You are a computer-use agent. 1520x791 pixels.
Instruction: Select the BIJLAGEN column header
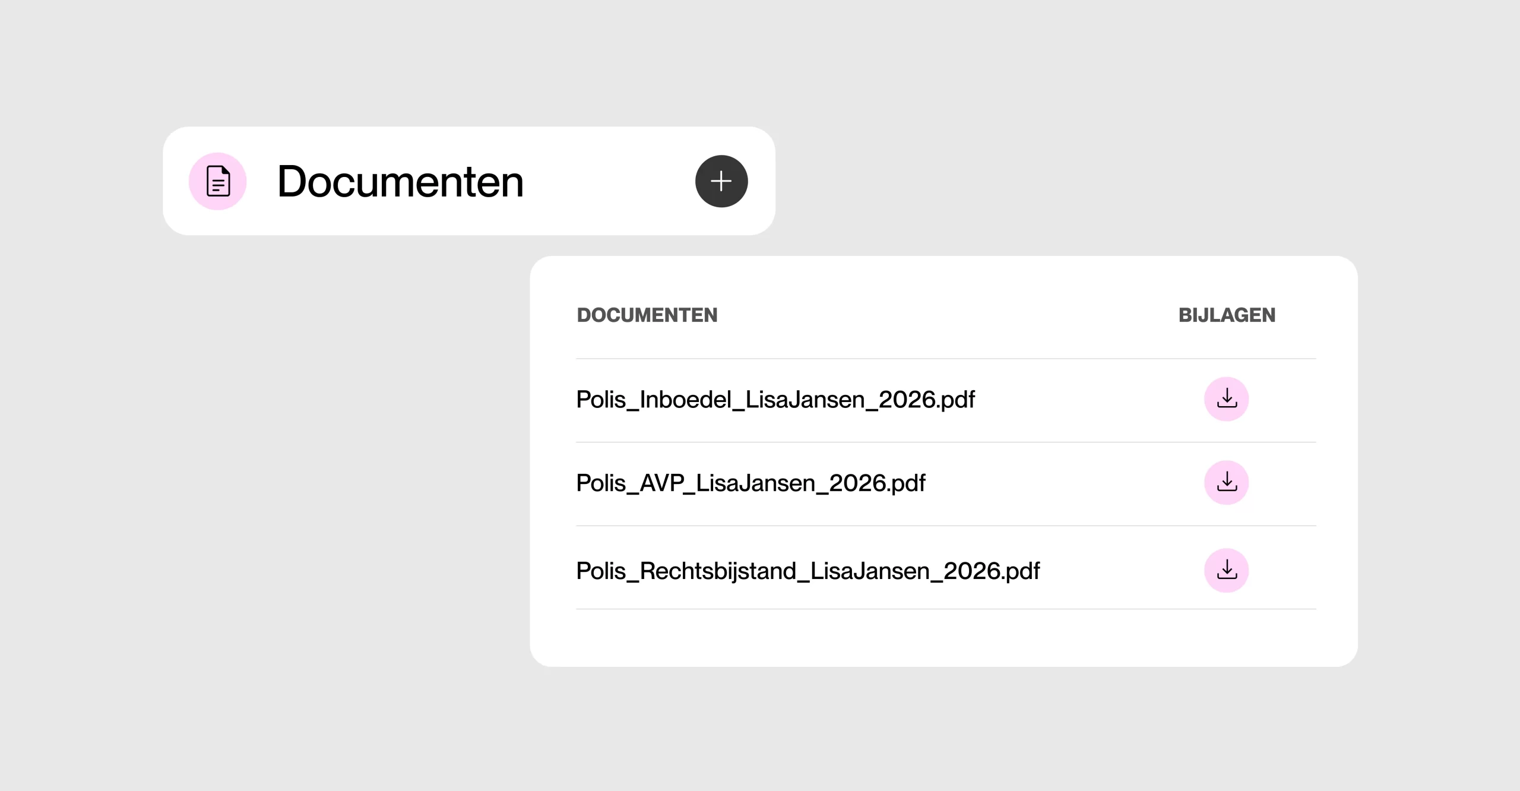tap(1226, 315)
